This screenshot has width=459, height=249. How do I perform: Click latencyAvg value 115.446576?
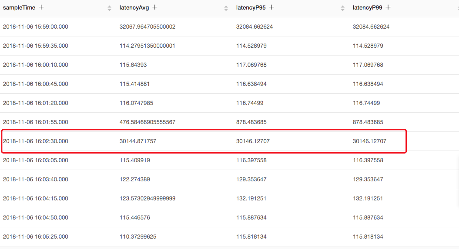click(135, 217)
